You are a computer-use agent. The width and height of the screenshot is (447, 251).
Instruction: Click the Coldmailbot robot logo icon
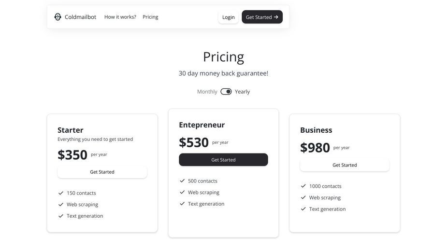tap(58, 17)
